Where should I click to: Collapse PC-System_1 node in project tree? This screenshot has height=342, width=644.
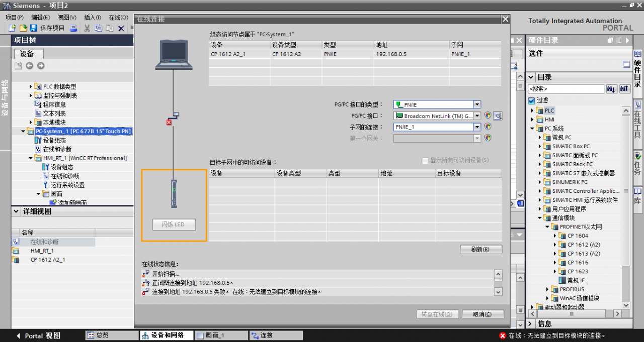(x=23, y=131)
